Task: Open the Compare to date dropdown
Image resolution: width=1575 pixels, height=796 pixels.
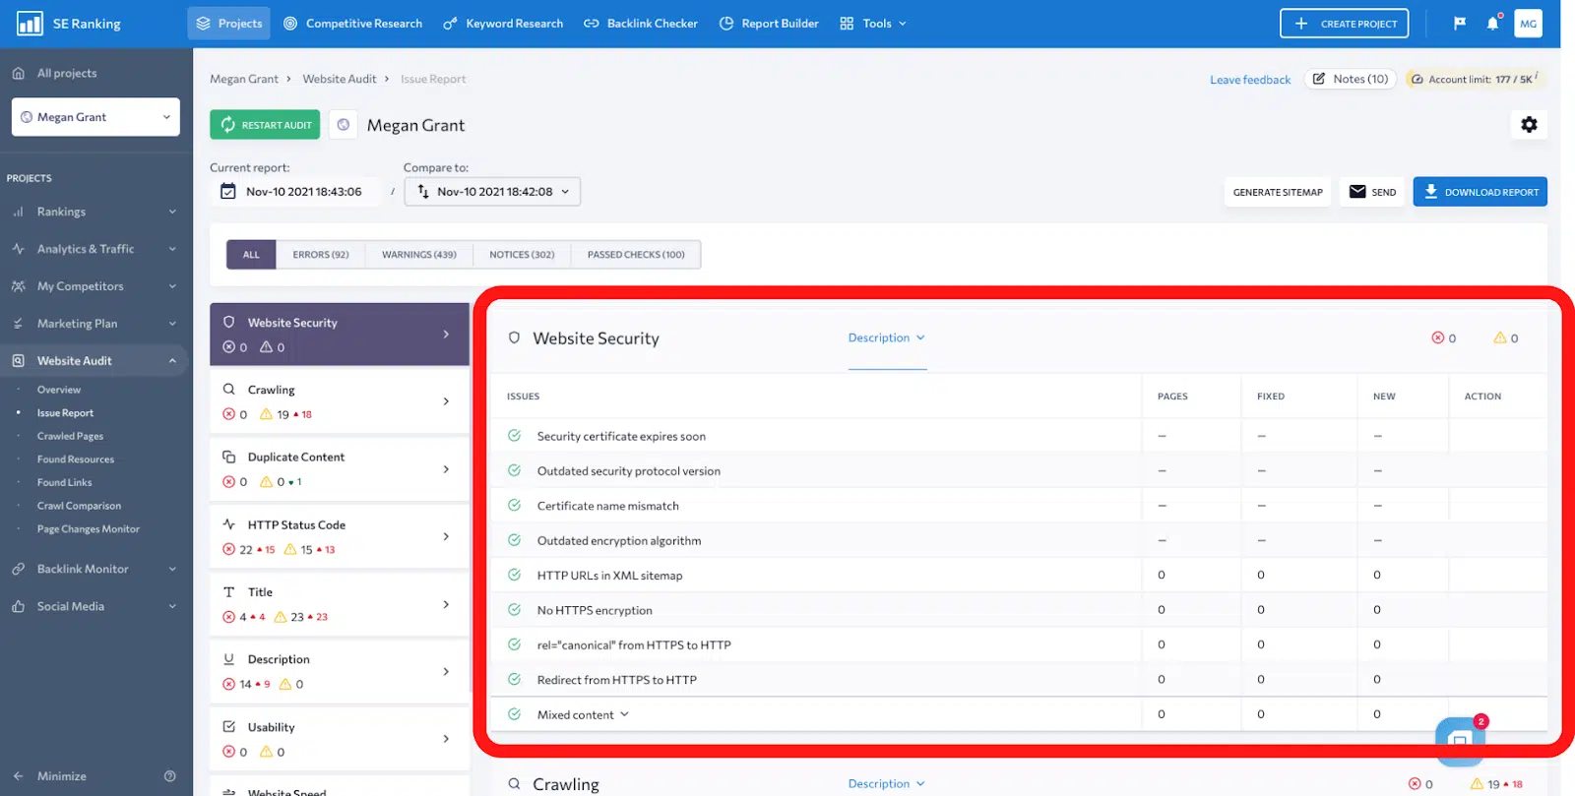Action: (x=492, y=192)
